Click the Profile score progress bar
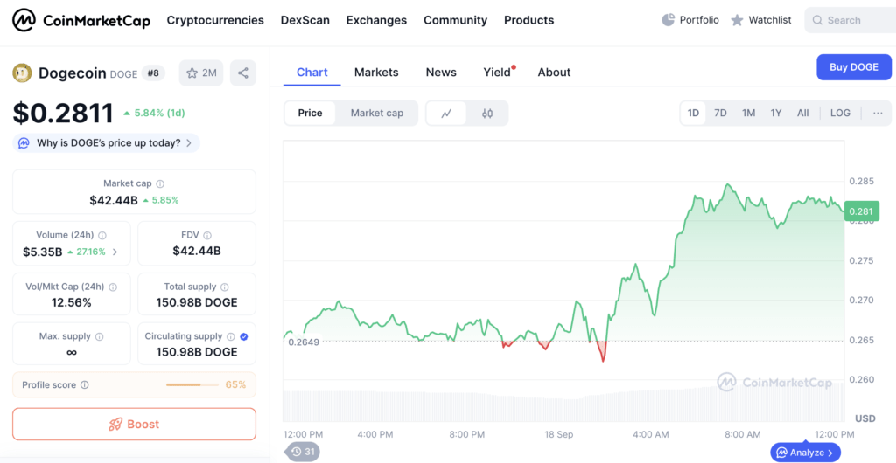896x463 pixels. pos(192,385)
